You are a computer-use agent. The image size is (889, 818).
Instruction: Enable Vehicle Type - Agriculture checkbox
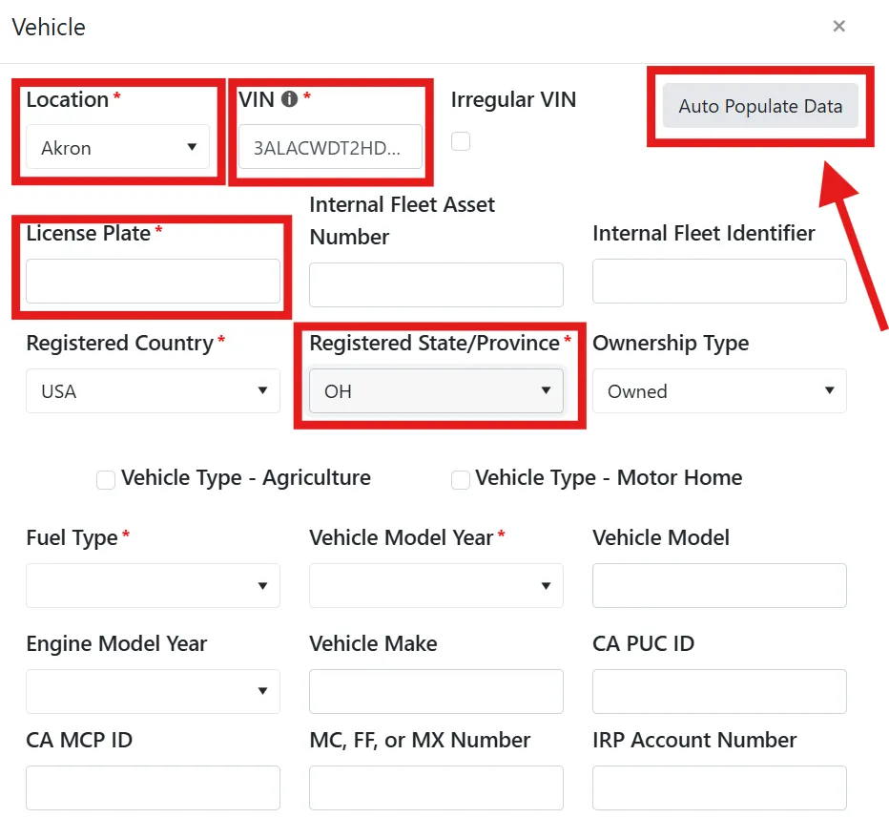[x=106, y=479]
